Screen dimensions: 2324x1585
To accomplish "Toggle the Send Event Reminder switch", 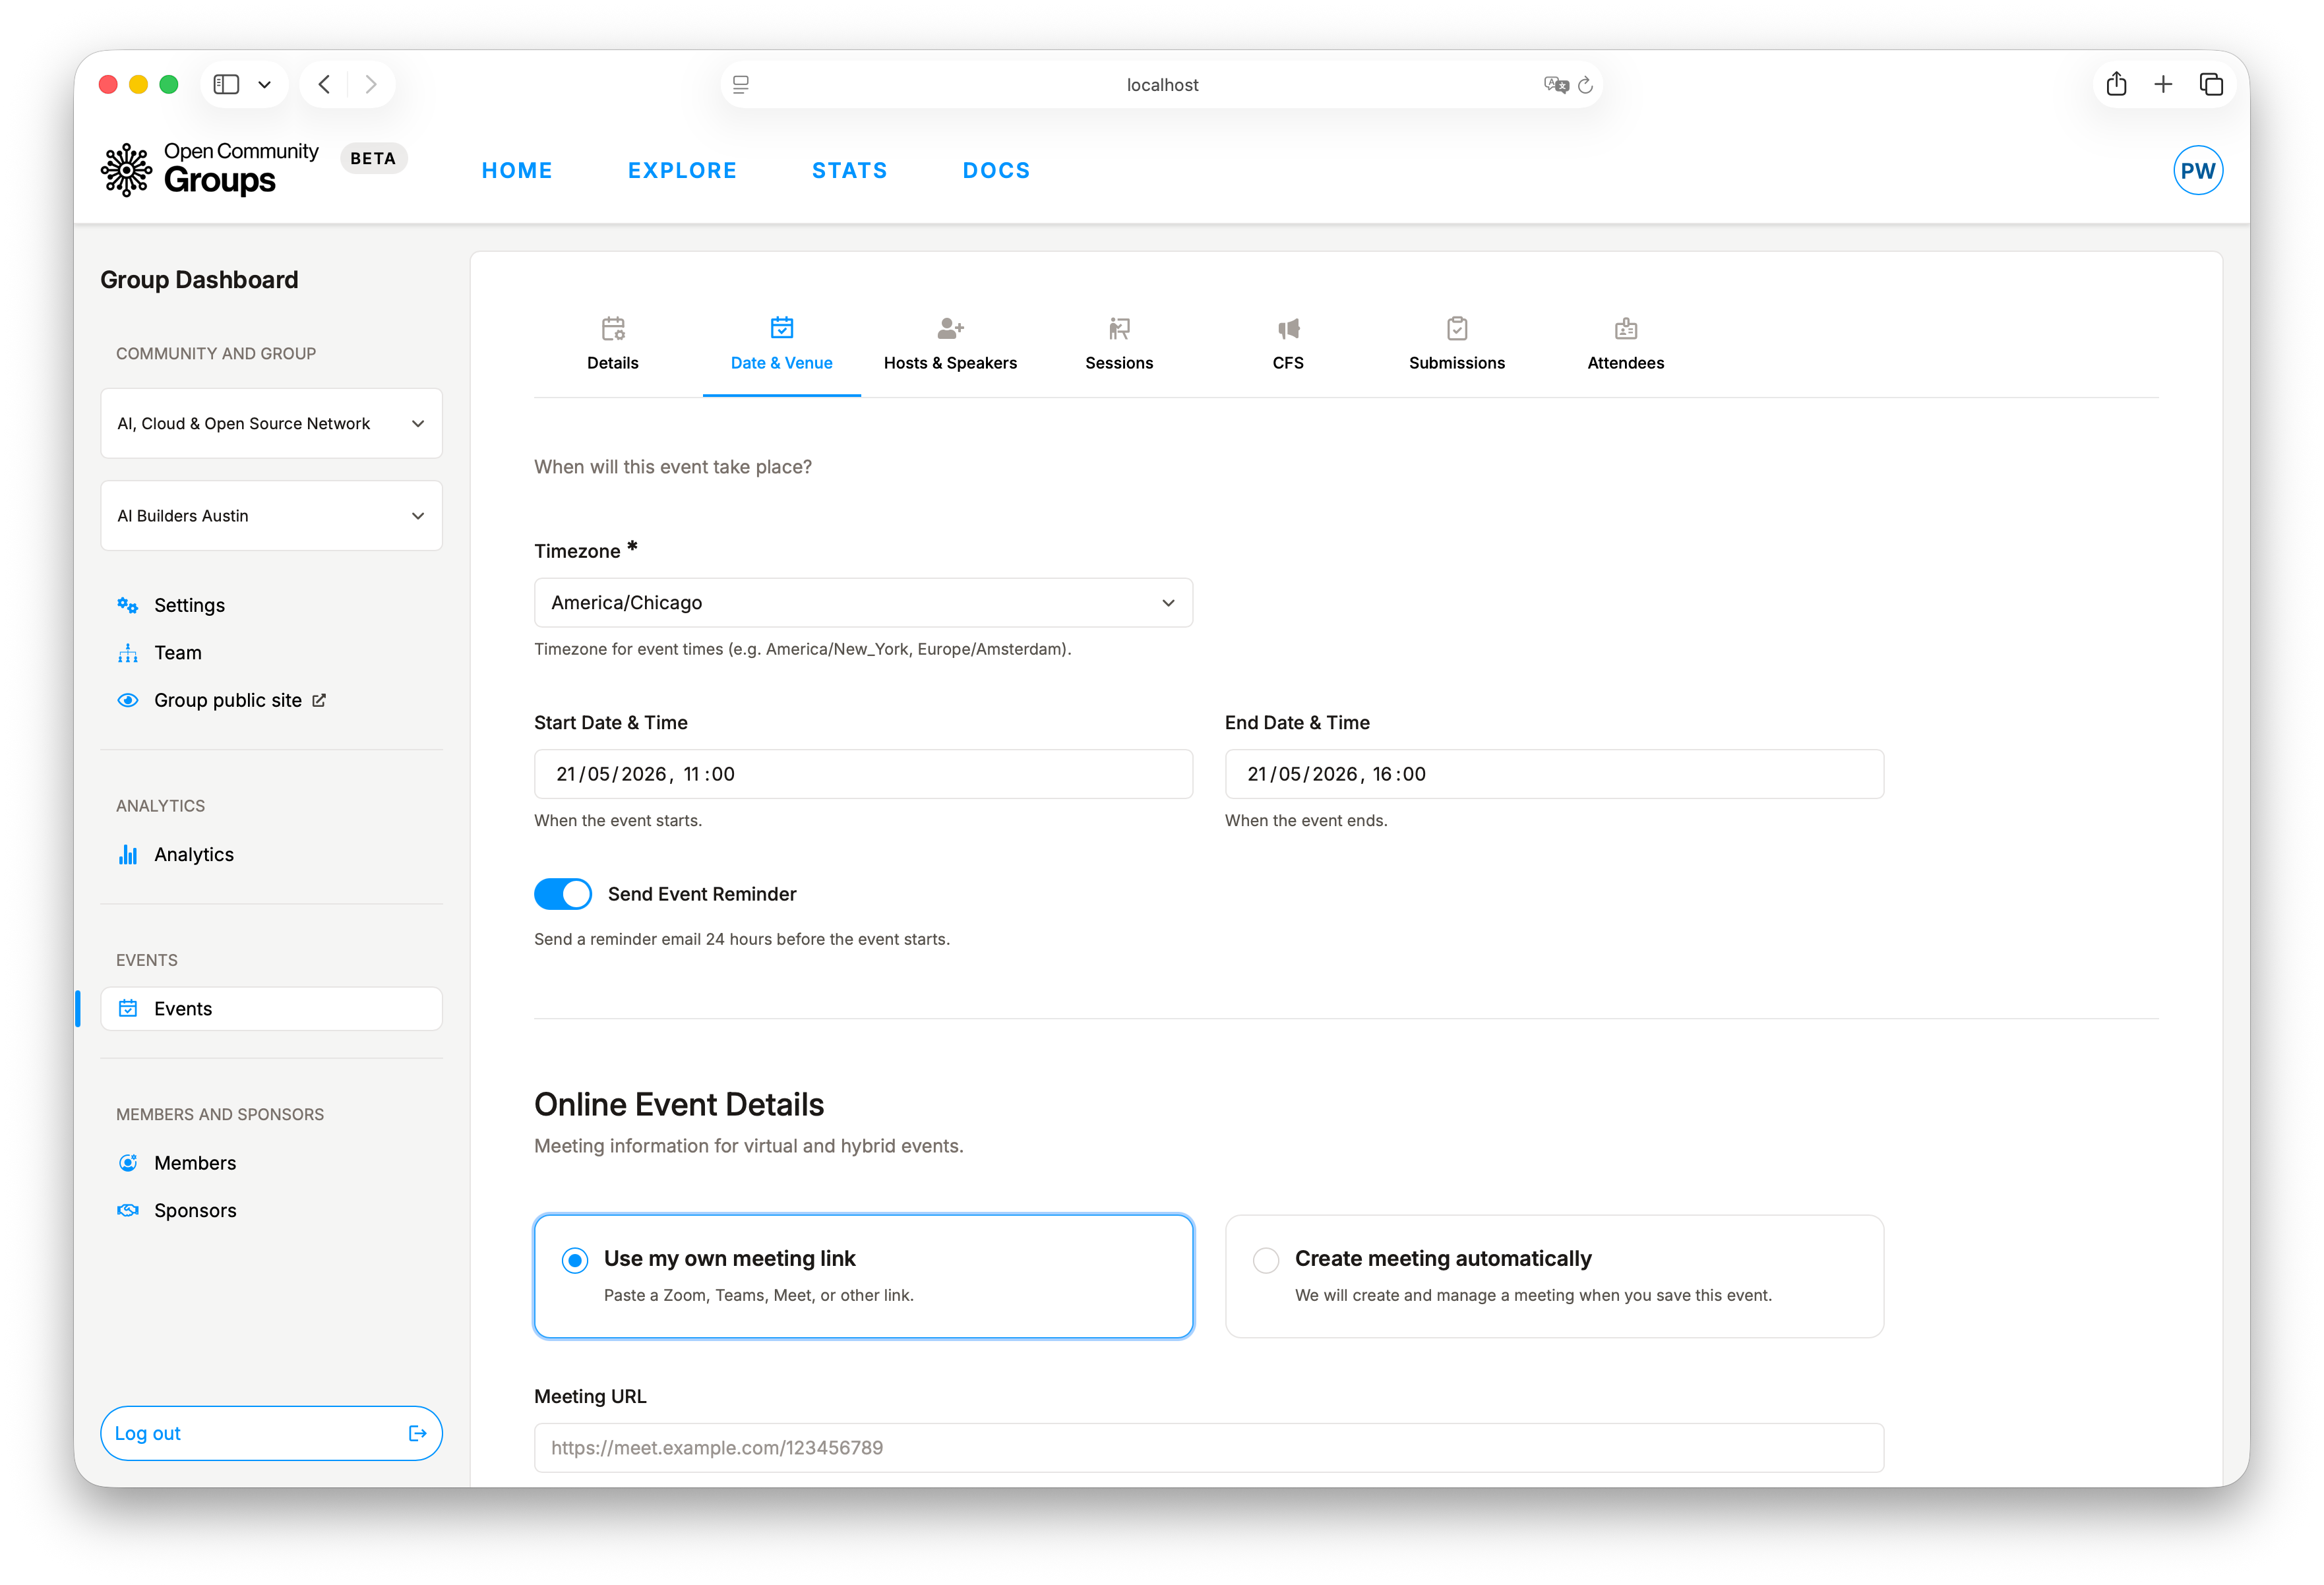I will (x=563, y=894).
